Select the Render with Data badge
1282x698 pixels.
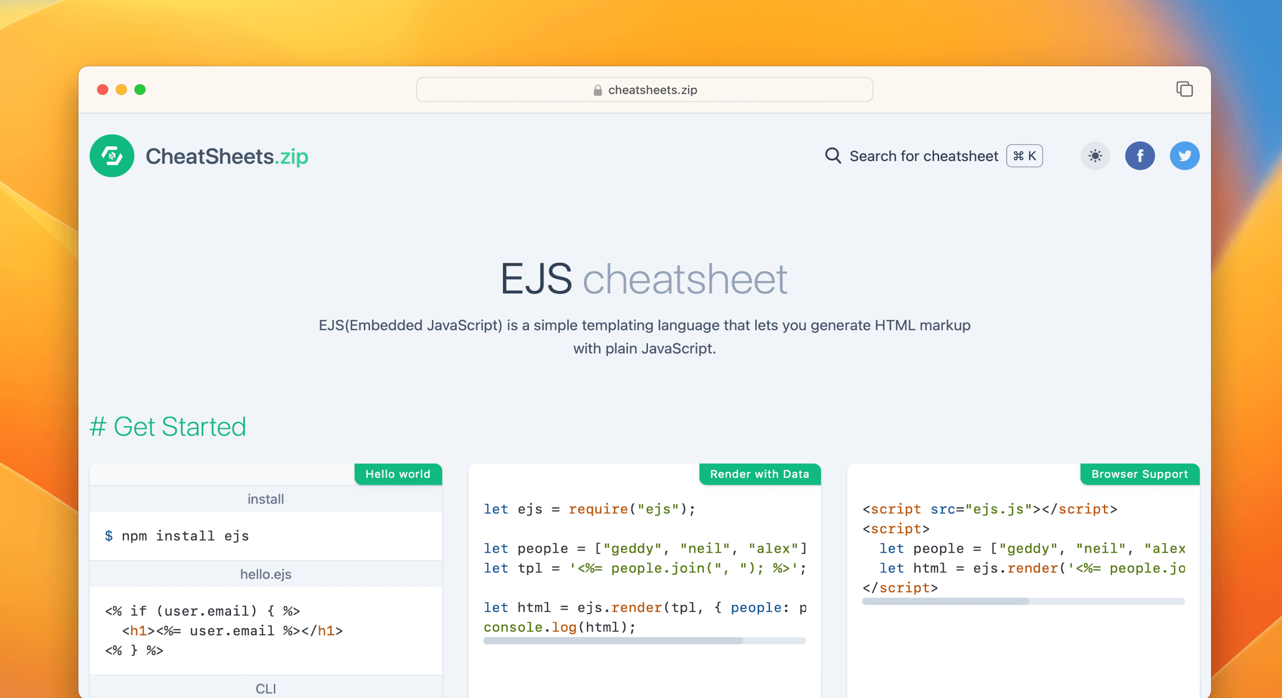click(x=759, y=474)
